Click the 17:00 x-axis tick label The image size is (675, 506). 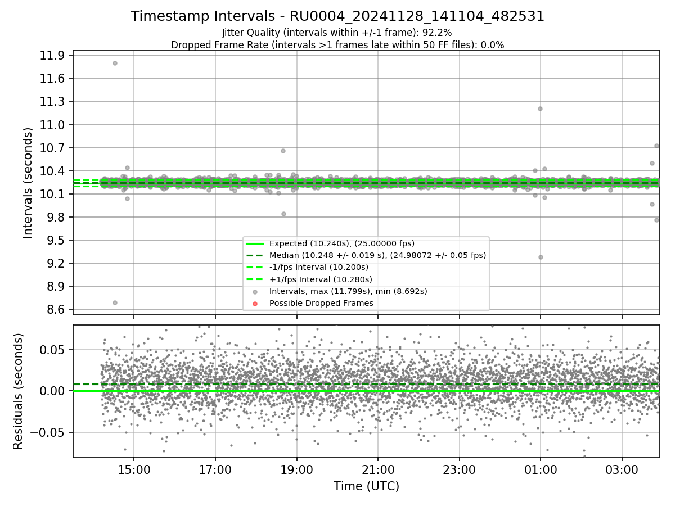coord(215,469)
